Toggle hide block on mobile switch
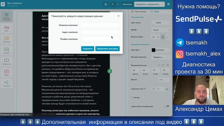 167,106
